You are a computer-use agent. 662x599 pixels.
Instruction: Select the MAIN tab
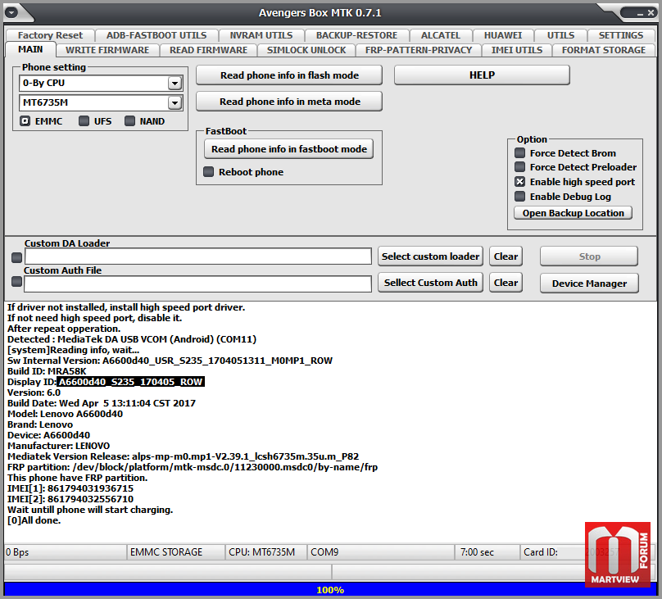pos(30,49)
